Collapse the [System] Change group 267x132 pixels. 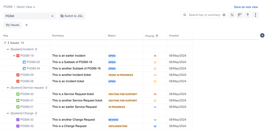pos(8,113)
